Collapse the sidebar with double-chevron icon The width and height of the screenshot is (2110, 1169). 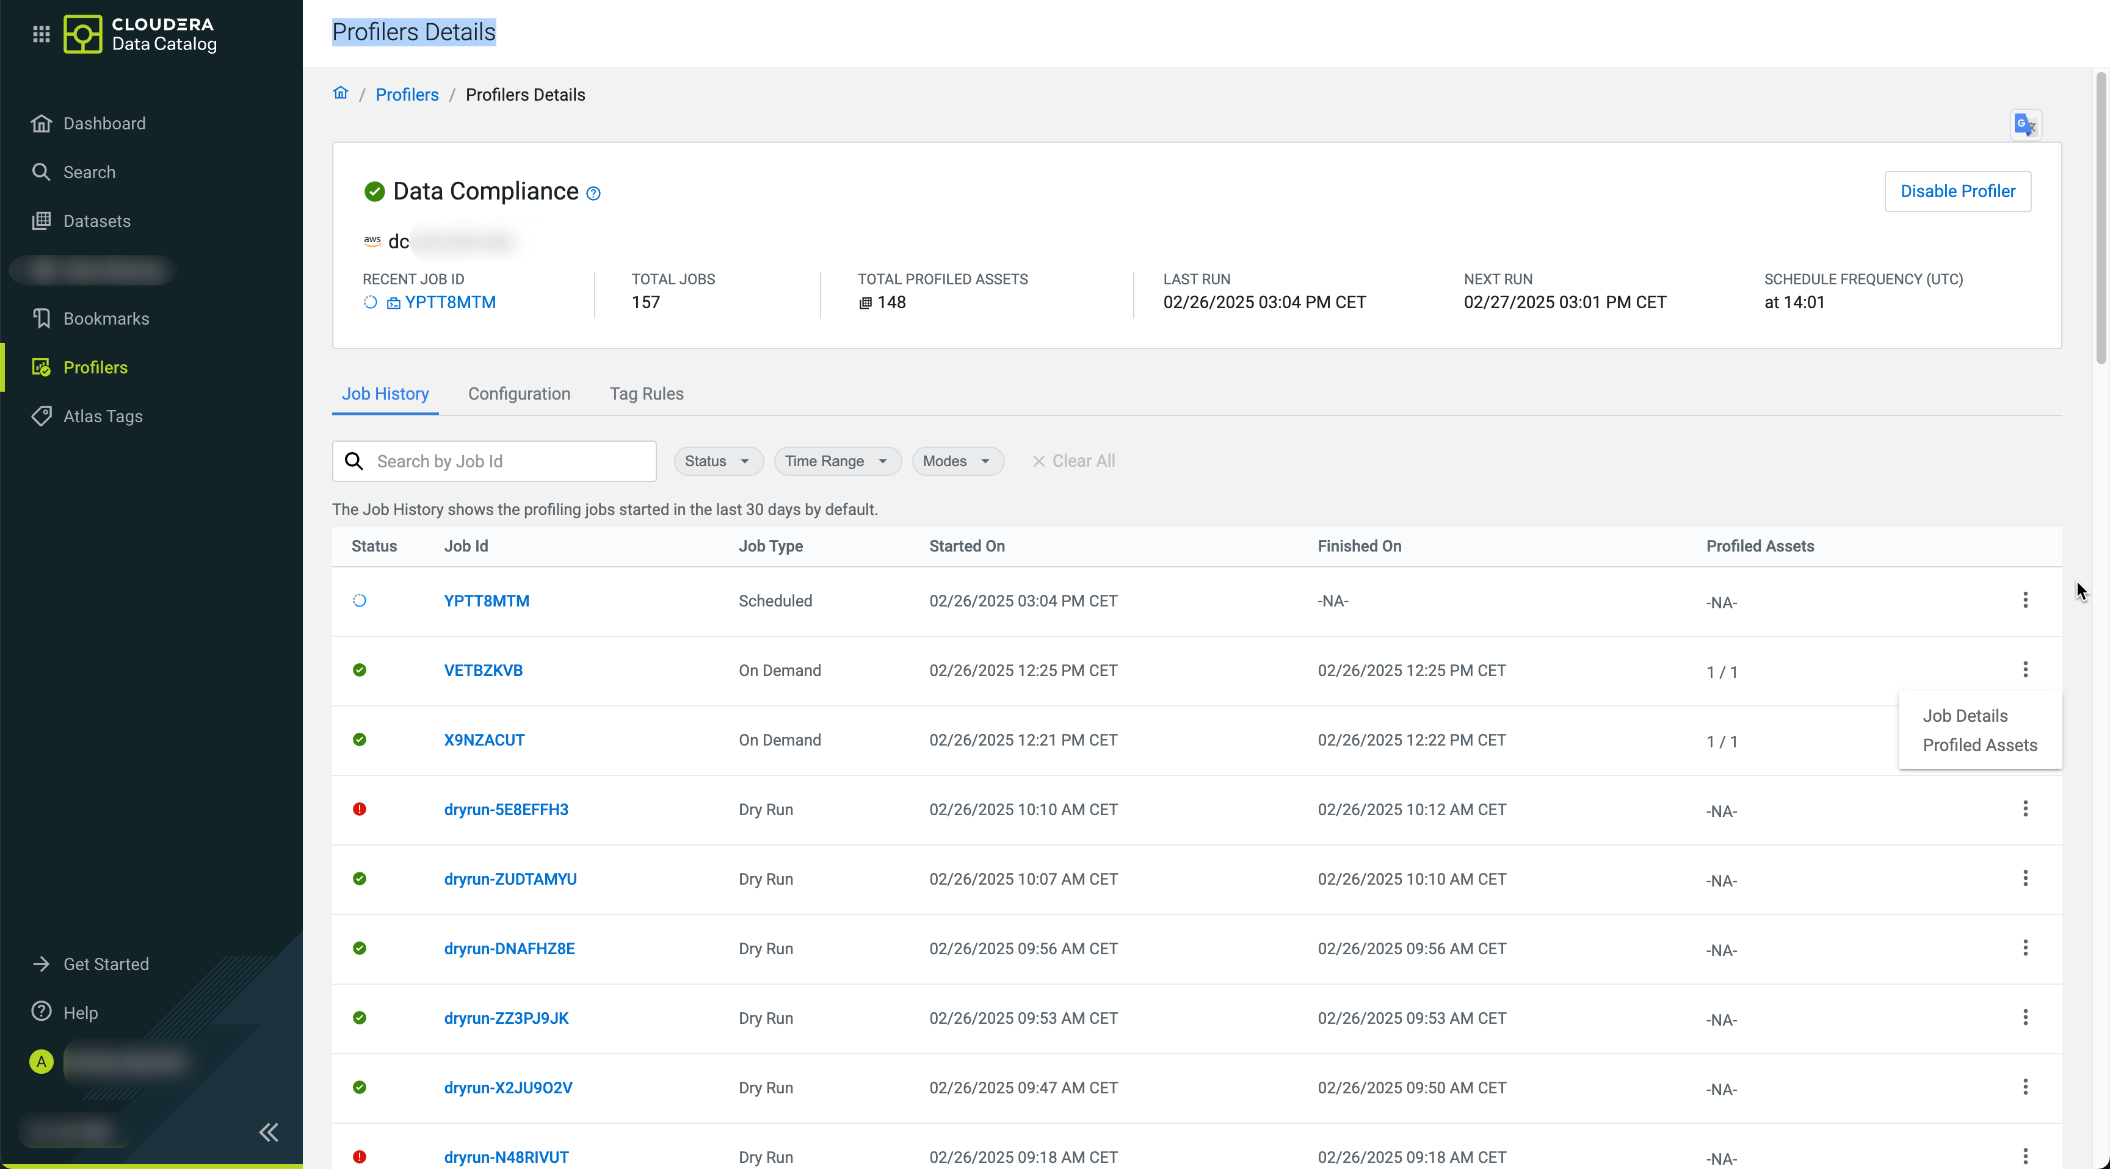(x=269, y=1132)
